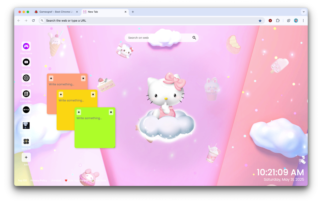This screenshot has height=201, width=322.
Task: Add another note from green sticky note
Action: [x=79, y=112]
